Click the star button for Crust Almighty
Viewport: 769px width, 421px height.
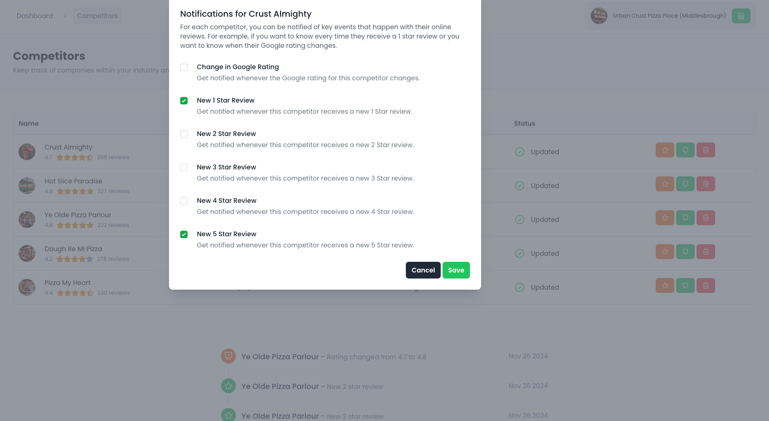pyautogui.click(x=665, y=150)
